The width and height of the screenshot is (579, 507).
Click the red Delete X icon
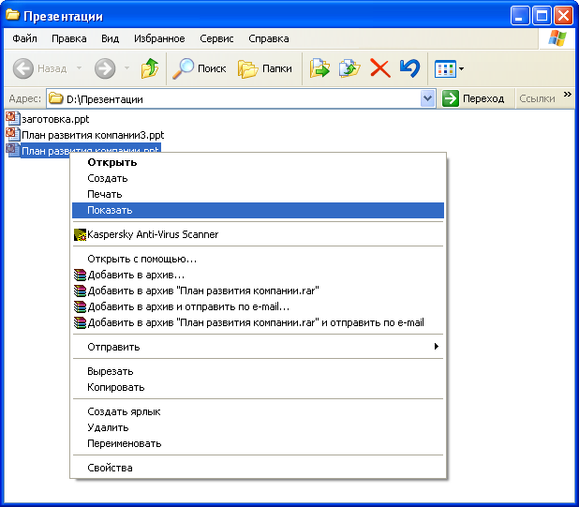[x=380, y=68]
